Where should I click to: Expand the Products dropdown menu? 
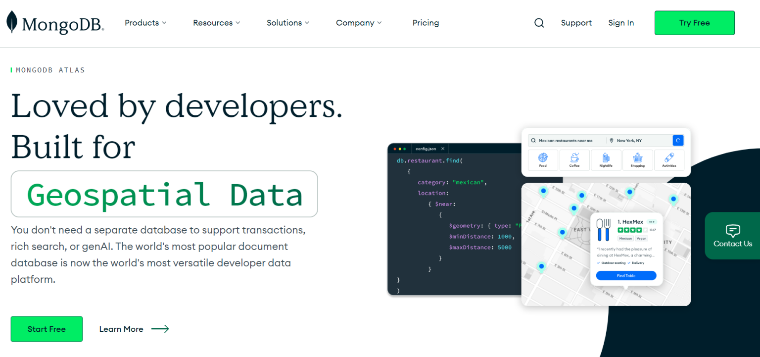[145, 23]
